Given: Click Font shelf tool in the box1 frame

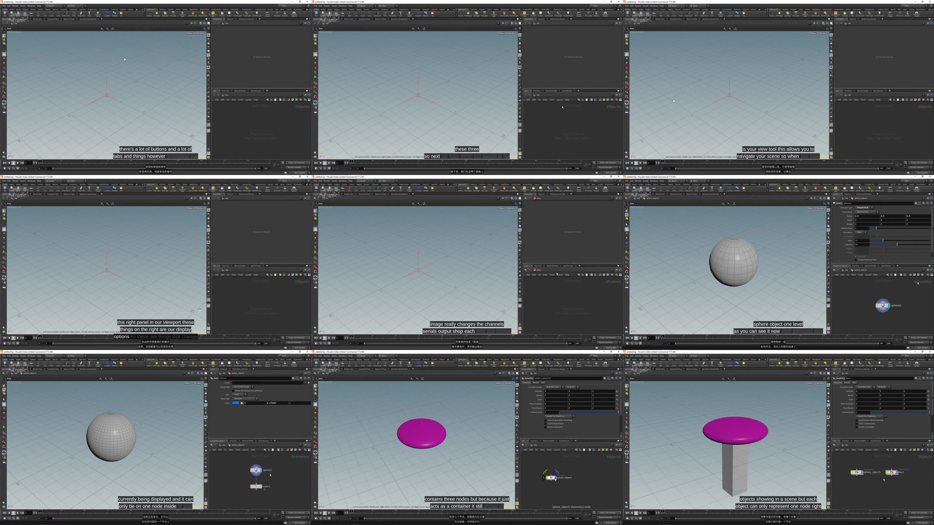Looking at the screenshot, I should [712, 364].
